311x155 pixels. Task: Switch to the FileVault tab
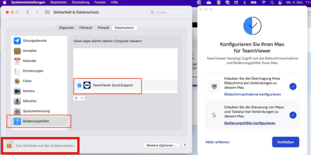[86, 28]
